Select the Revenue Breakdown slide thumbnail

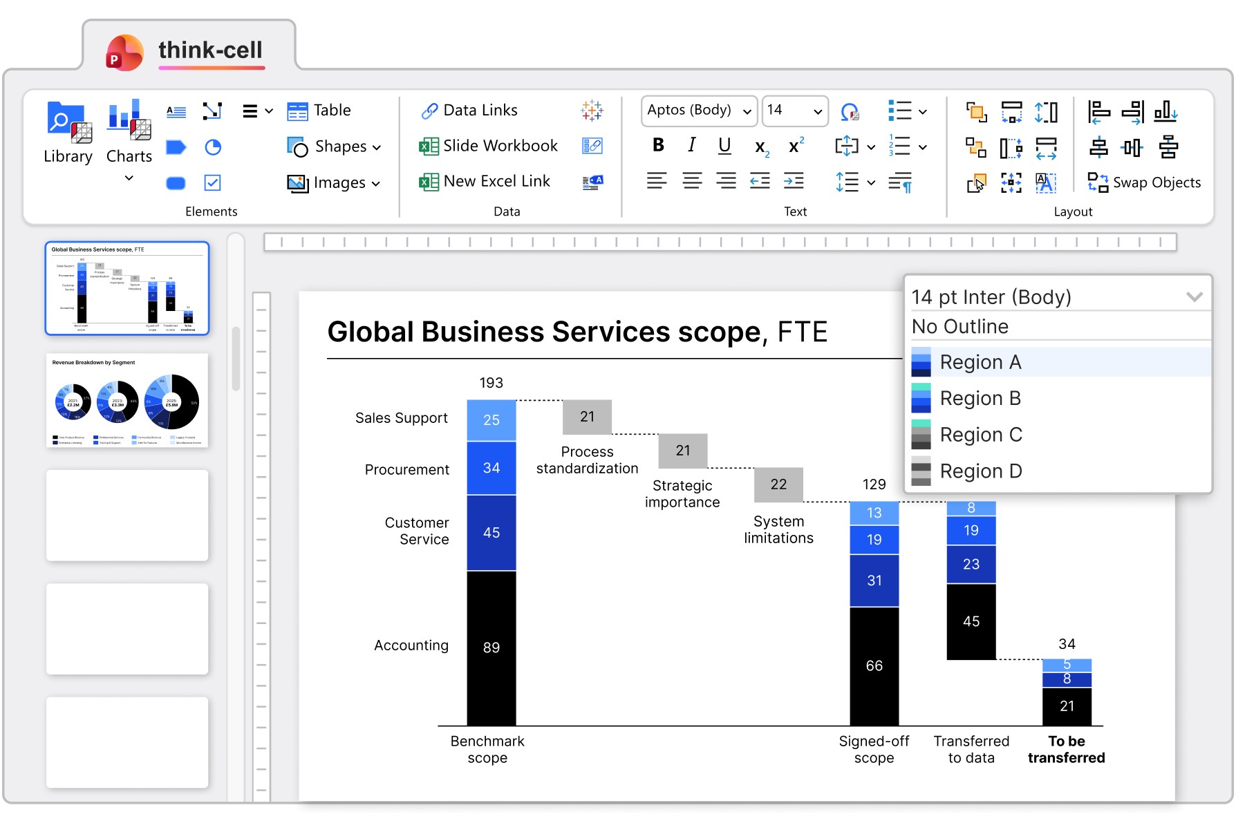tap(127, 400)
